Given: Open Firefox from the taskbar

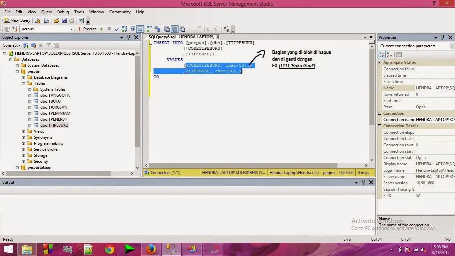Looking at the screenshot, I should (151, 249).
